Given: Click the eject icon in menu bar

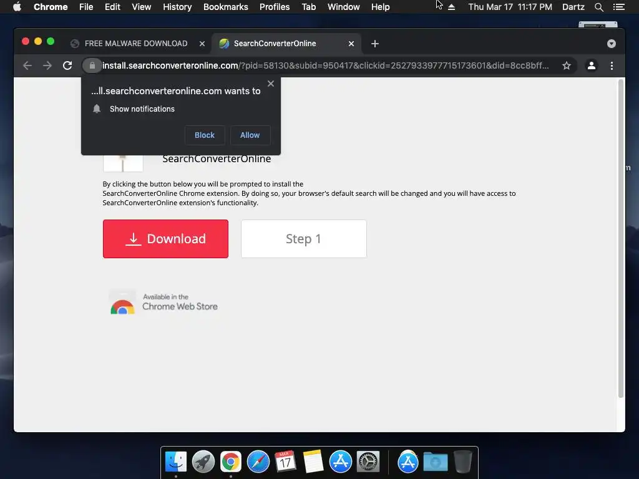Looking at the screenshot, I should (452, 7).
